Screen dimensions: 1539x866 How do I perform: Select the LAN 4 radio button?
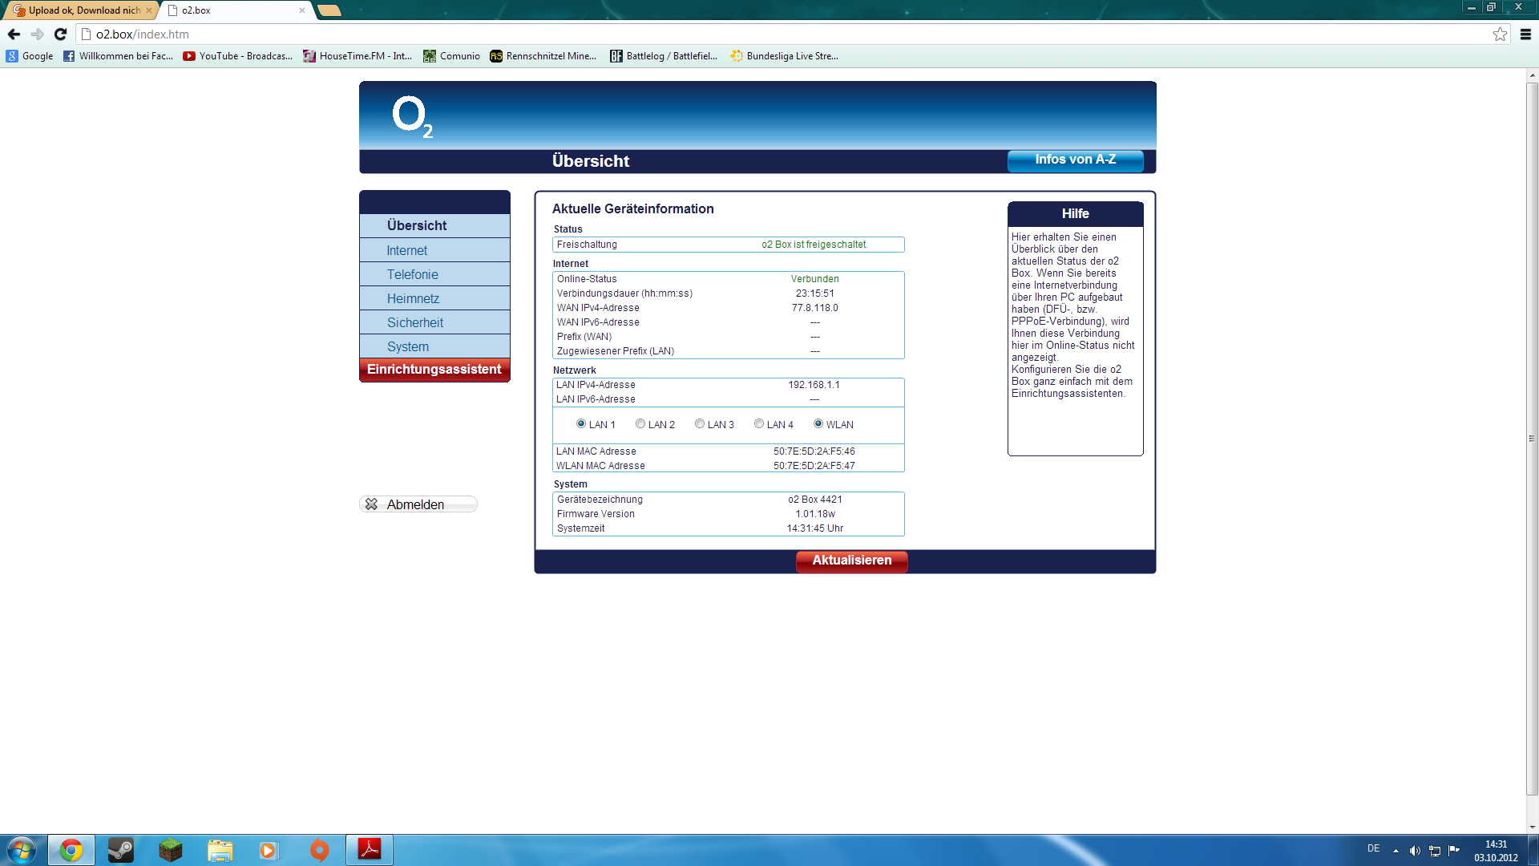pyautogui.click(x=759, y=424)
